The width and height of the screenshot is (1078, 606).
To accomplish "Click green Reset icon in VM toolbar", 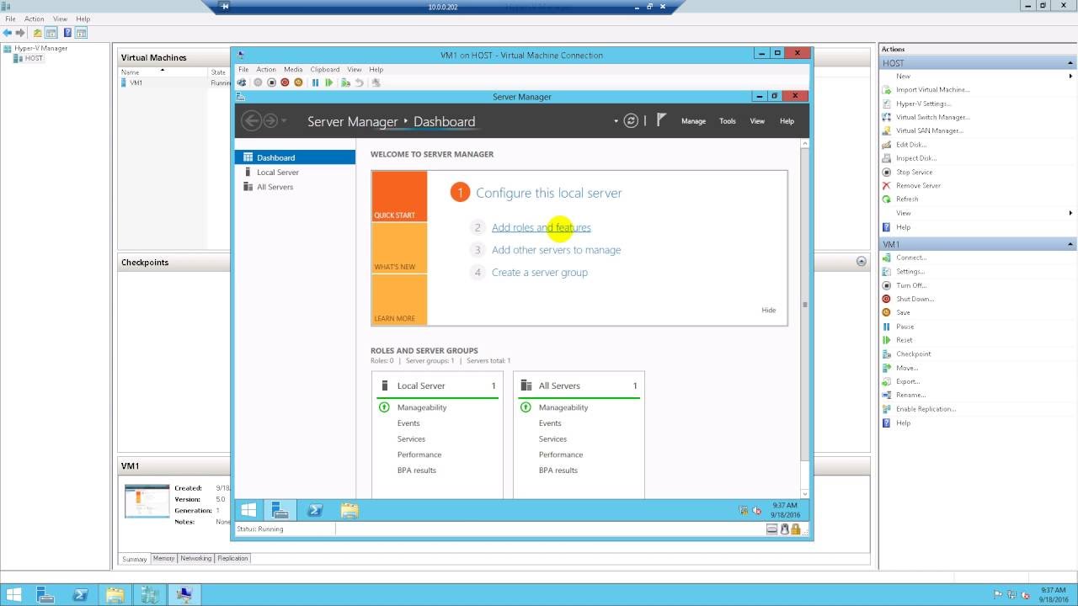I will (x=328, y=82).
